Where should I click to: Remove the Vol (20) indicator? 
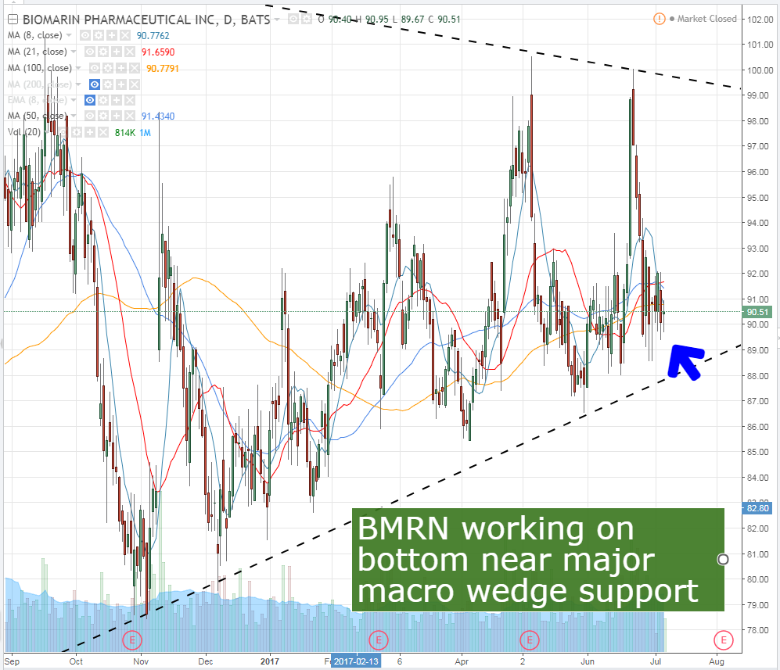[103, 132]
